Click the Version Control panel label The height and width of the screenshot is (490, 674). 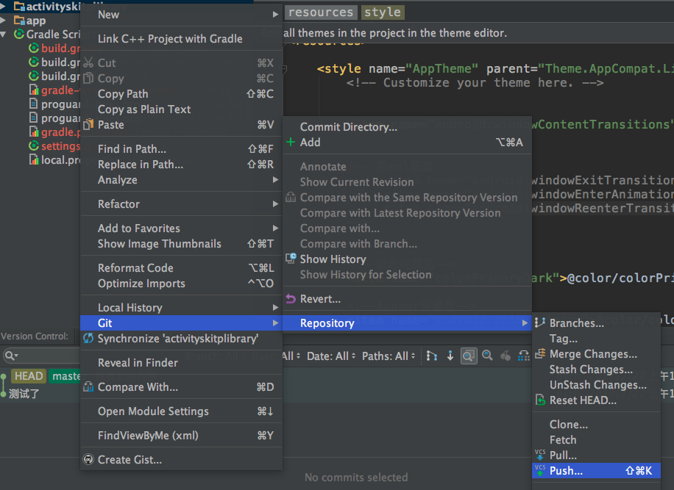[35, 336]
